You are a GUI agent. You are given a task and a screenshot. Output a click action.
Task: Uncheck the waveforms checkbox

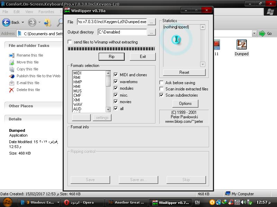(116, 81)
